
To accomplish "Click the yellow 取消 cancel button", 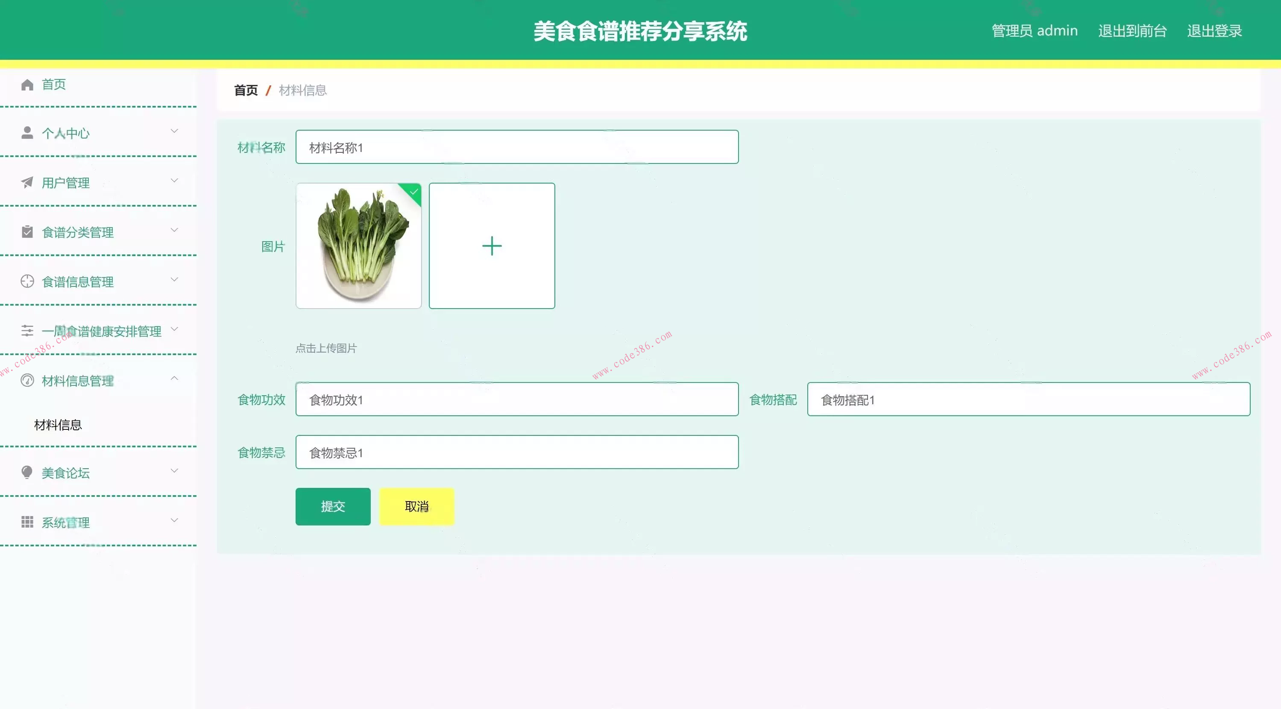I will click(x=416, y=506).
